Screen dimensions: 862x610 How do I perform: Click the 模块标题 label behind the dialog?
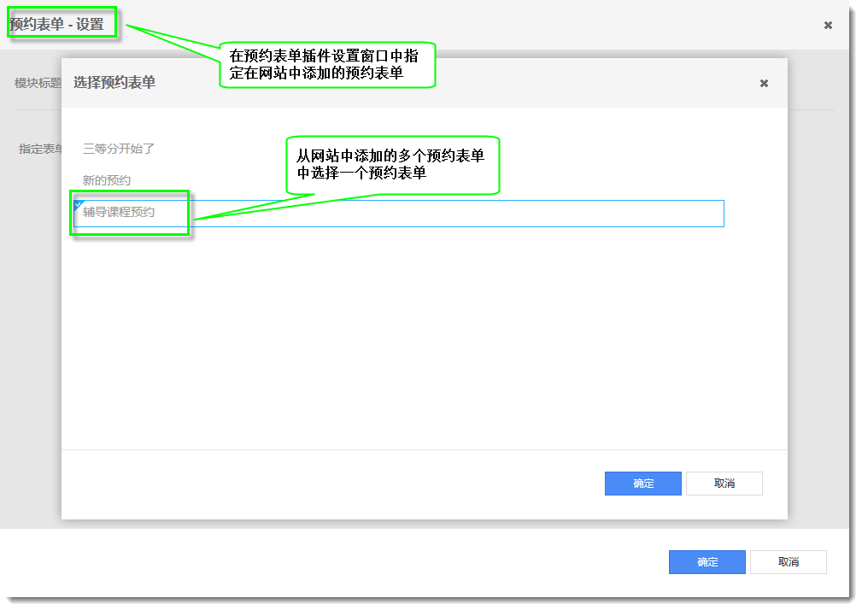(38, 83)
